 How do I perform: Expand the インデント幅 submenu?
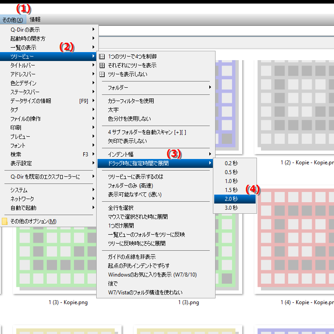(x=156, y=155)
